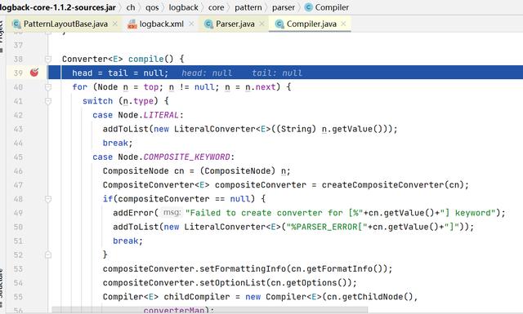The width and height of the screenshot is (523, 314).
Task: Click 'tail: null' inline debug value
Action: (277, 73)
